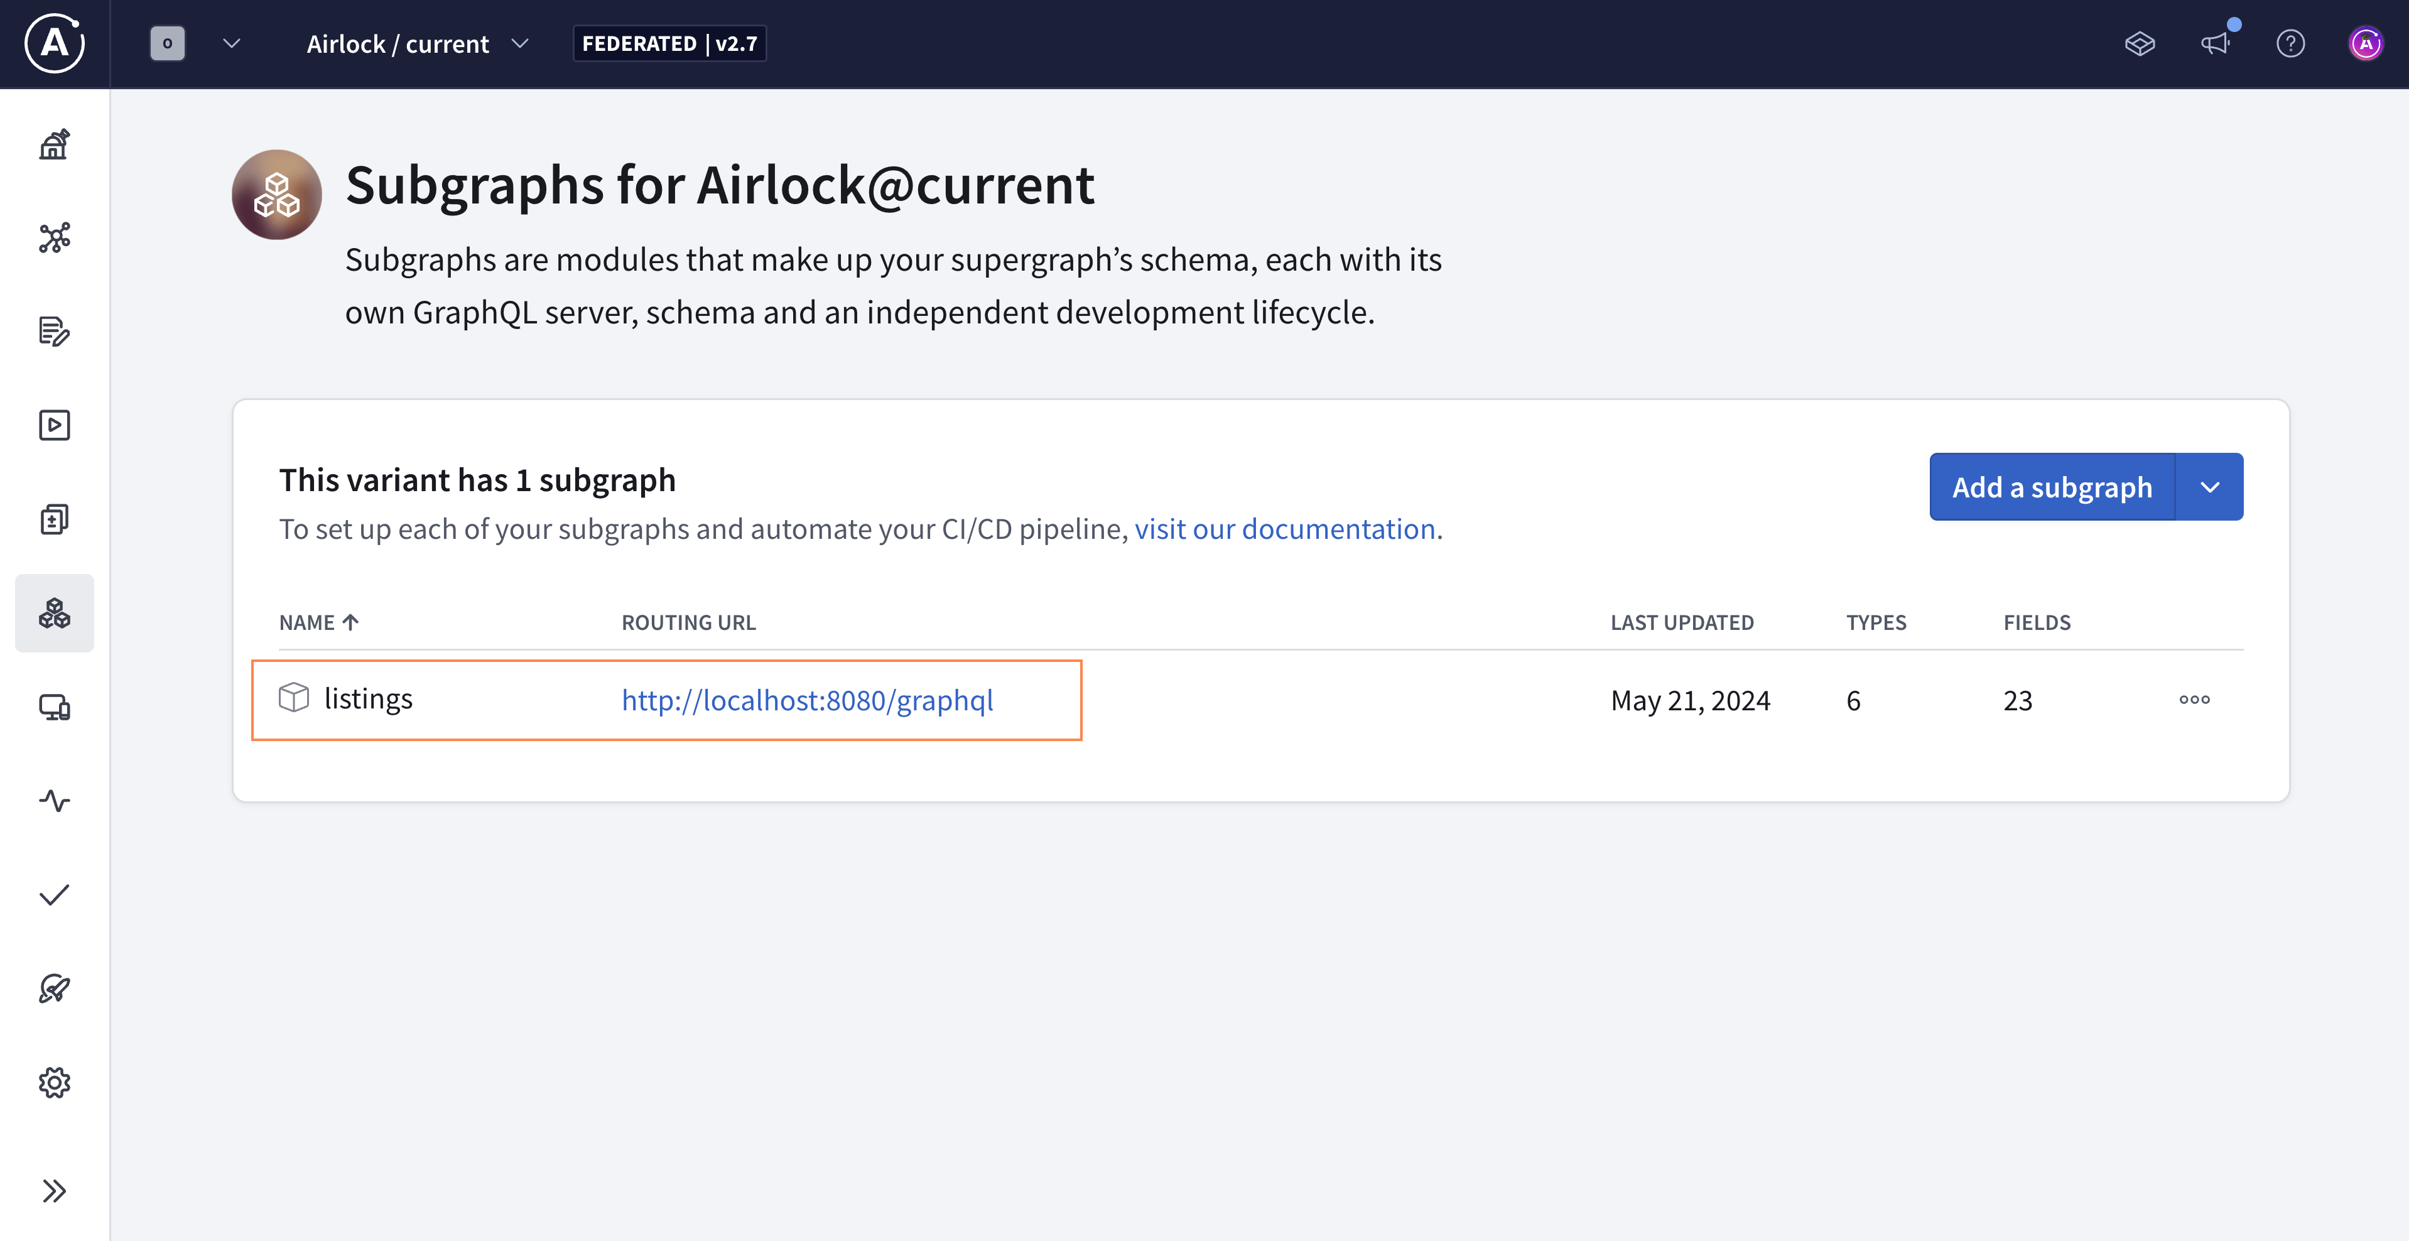
Task: Launch the Explorer with the play icon
Action: click(x=54, y=426)
